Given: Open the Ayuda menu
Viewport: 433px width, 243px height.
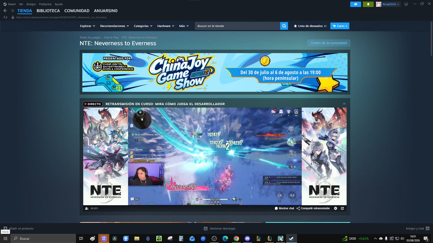Looking at the screenshot, I should coord(58,4).
